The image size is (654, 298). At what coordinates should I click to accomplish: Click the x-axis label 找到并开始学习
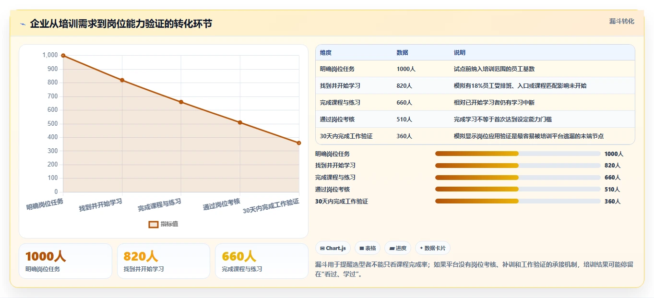pyautogui.click(x=101, y=205)
